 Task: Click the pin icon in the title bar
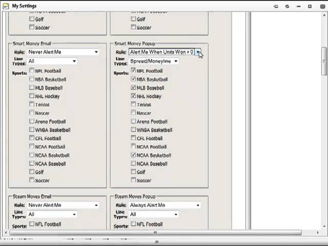click(276, 7)
